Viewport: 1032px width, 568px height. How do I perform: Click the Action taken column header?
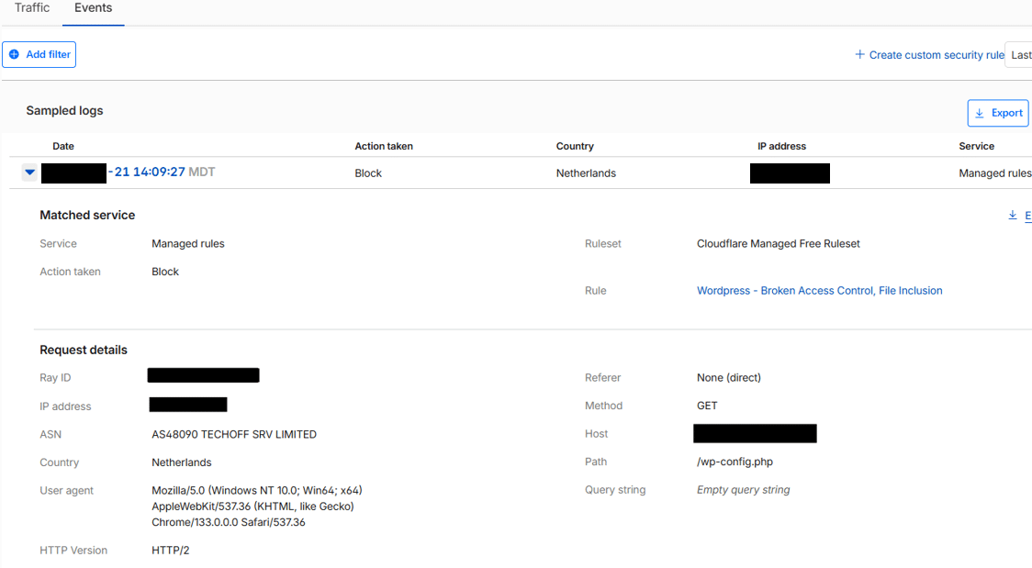pyautogui.click(x=384, y=146)
